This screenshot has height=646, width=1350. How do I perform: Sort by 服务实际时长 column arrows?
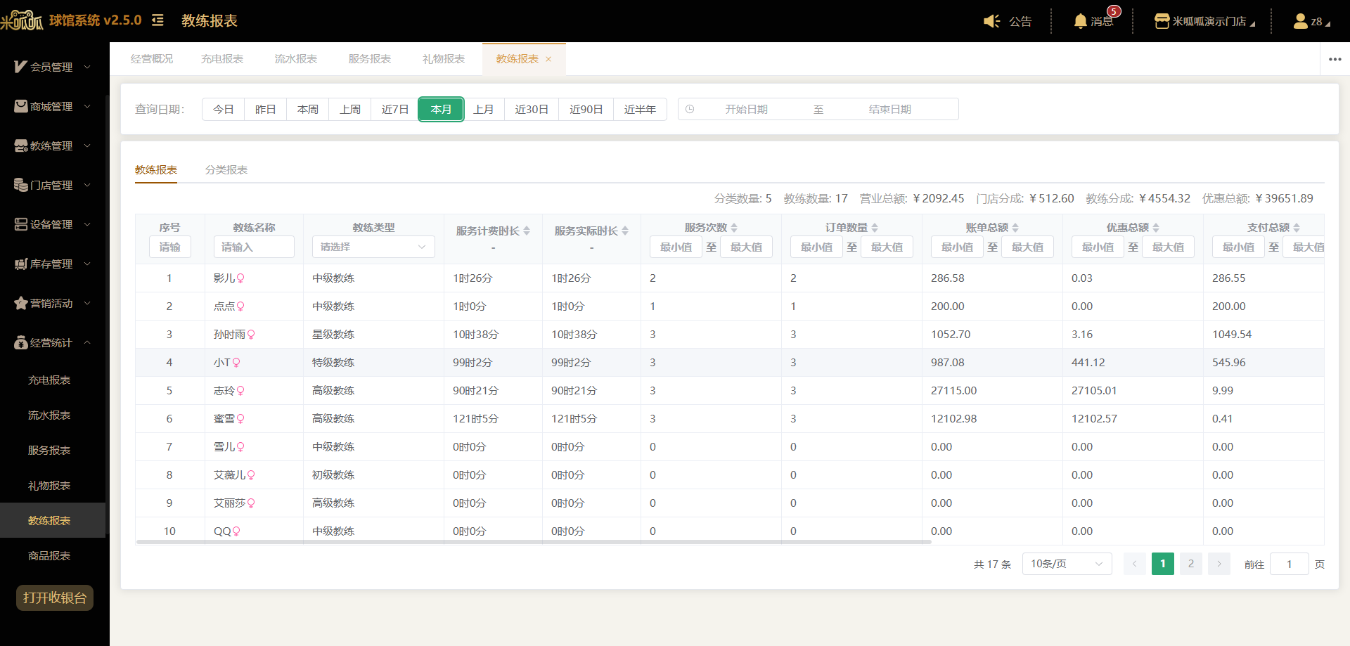(625, 231)
